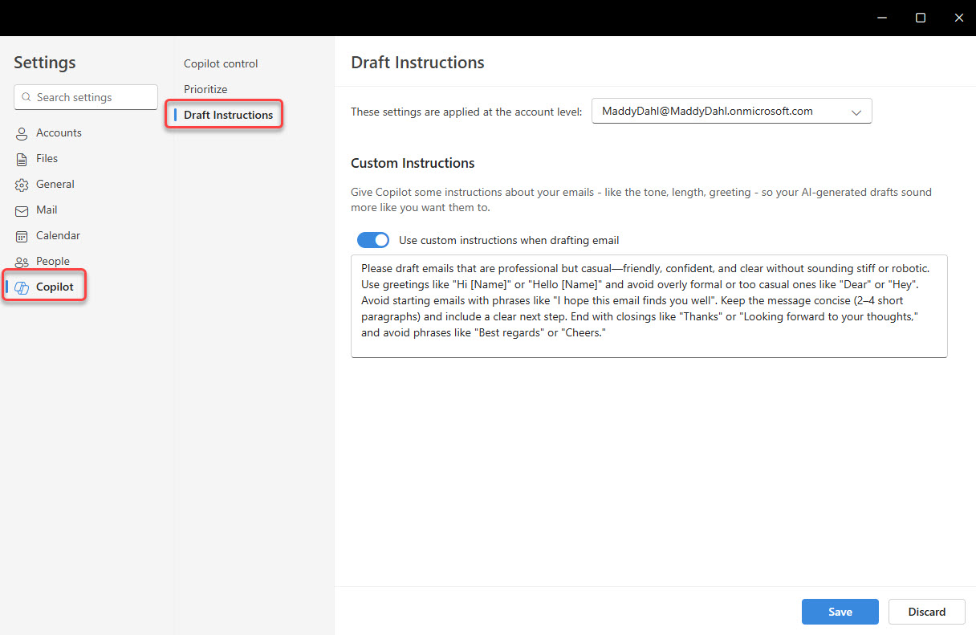The width and height of the screenshot is (976, 635).
Task: Click the Custom Instructions section heading
Action: point(413,163)
